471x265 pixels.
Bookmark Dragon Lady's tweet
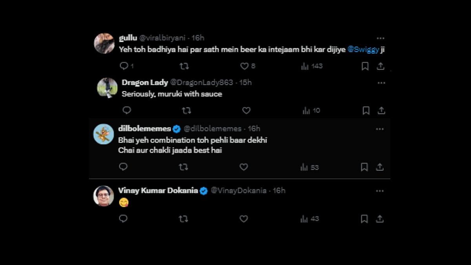click(x=366, y=111)
